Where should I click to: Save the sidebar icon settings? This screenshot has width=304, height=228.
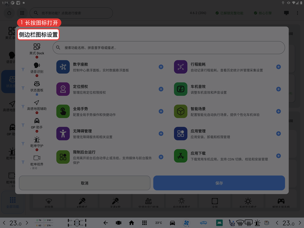click(x=219, y=183)
